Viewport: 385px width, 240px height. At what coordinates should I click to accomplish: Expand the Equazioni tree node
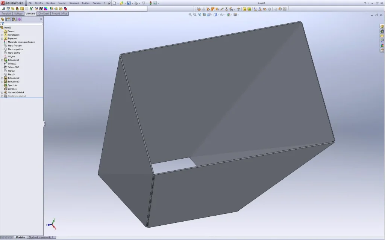(x=2, y=39)
